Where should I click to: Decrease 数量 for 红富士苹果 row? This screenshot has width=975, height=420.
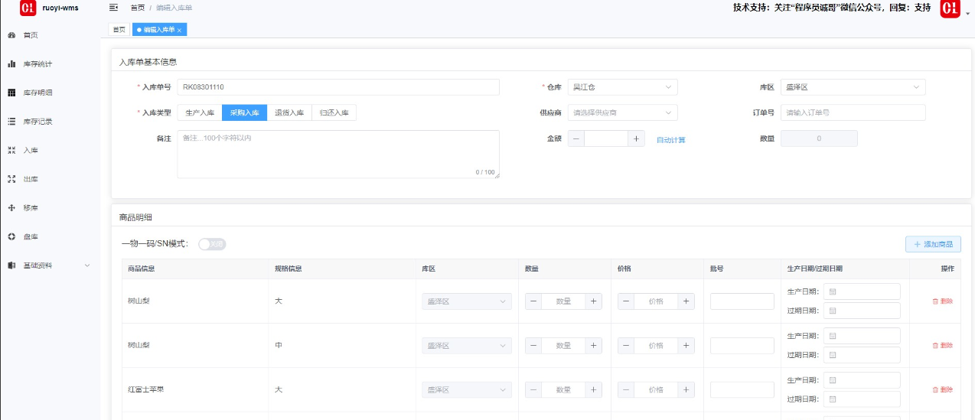(x=533, y=390)
